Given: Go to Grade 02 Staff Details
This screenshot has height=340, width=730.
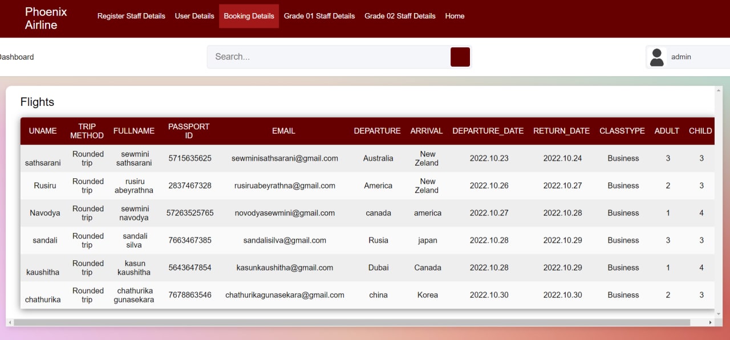Looking at the screenshot, I should coord(400,16).
